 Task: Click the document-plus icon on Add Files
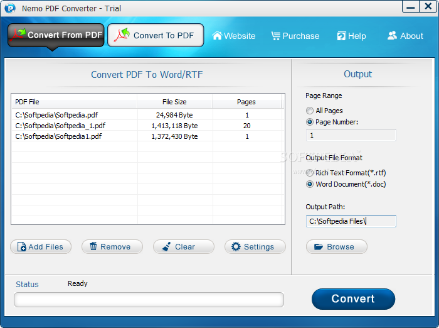point(21,247)
